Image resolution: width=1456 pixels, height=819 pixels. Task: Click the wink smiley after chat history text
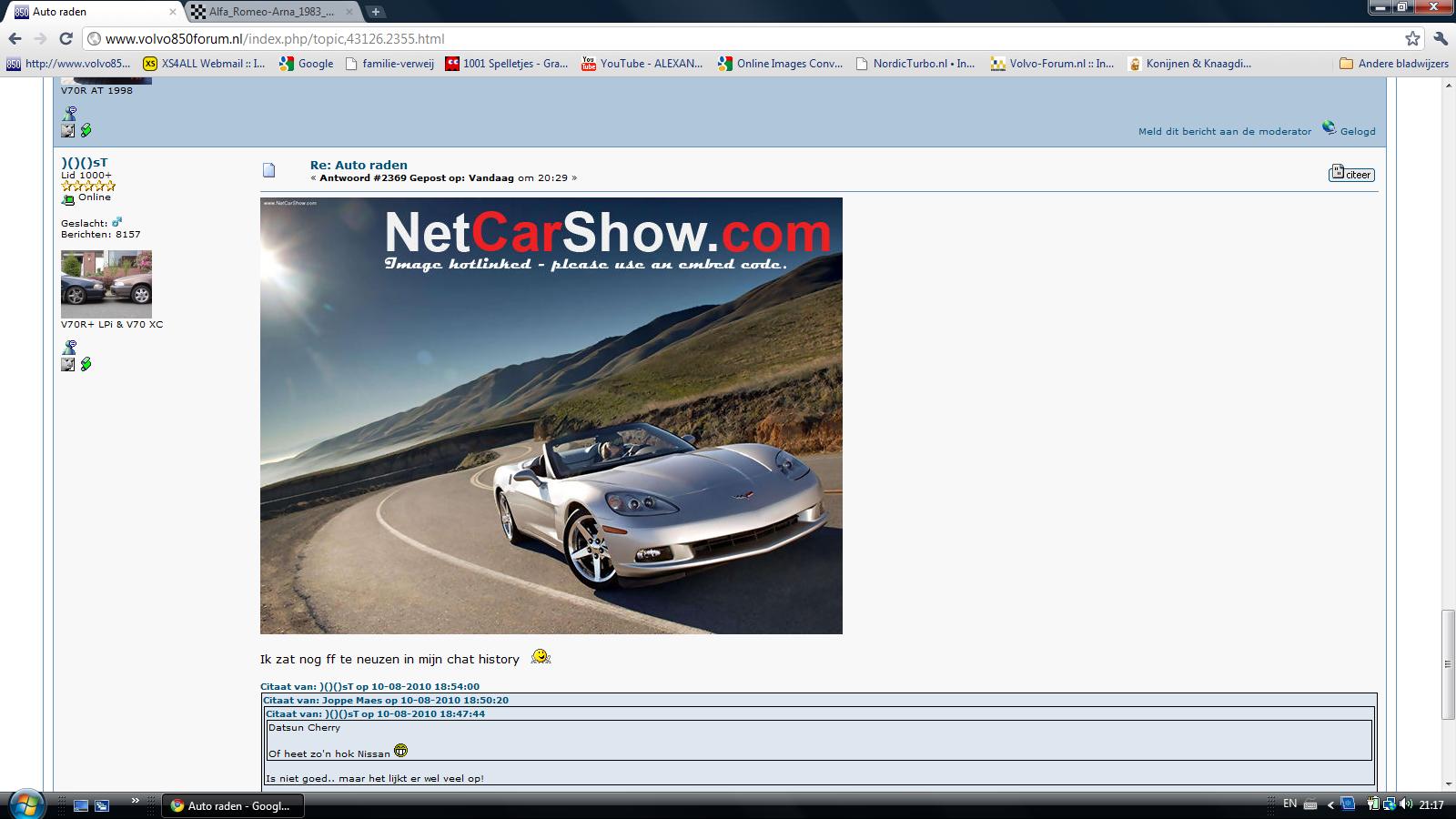tap(541, 657)
